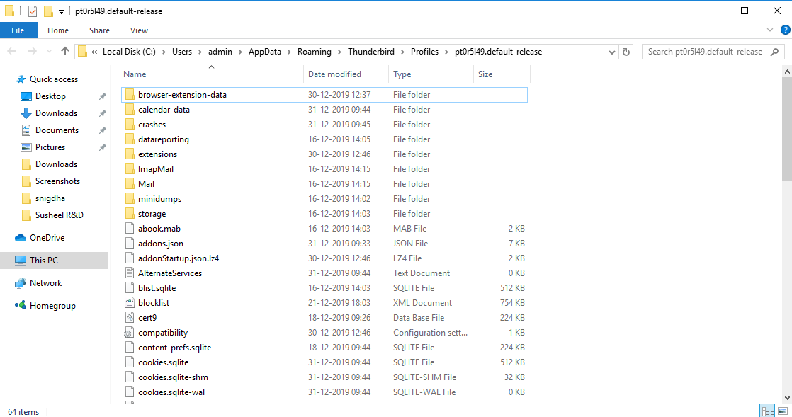Click the Refresh button in address bar

tap(626, 52)
